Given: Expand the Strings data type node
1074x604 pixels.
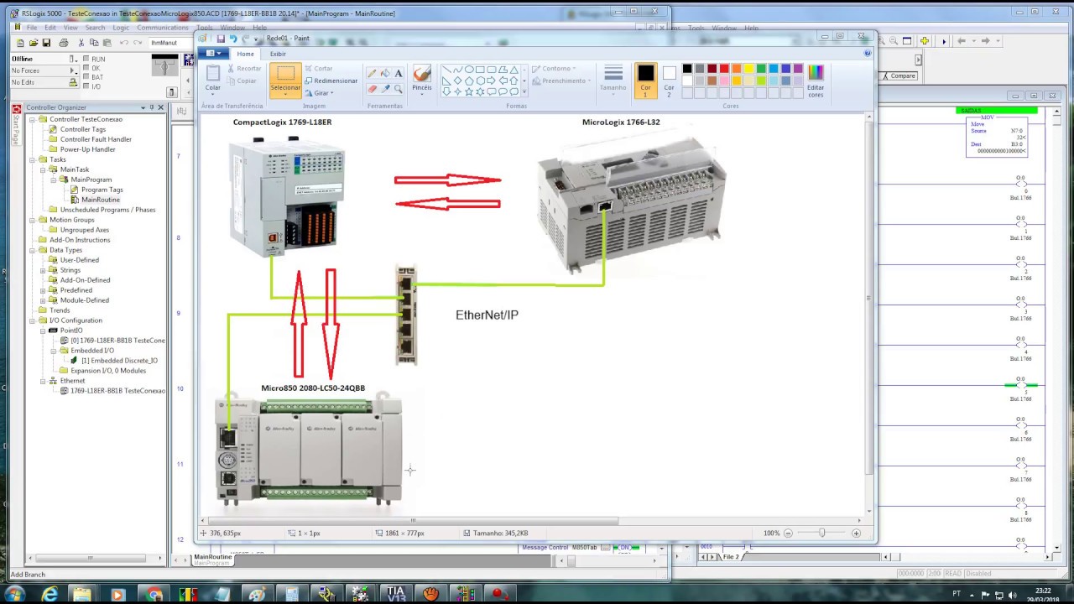Looking at the screenshot, I should (43, 270).
